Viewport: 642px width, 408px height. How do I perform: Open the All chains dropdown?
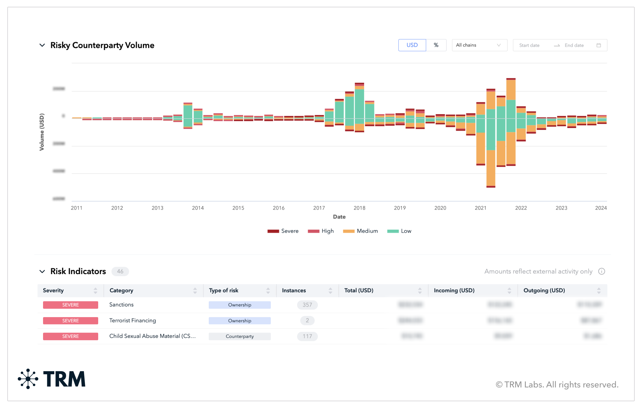[479, 45]
